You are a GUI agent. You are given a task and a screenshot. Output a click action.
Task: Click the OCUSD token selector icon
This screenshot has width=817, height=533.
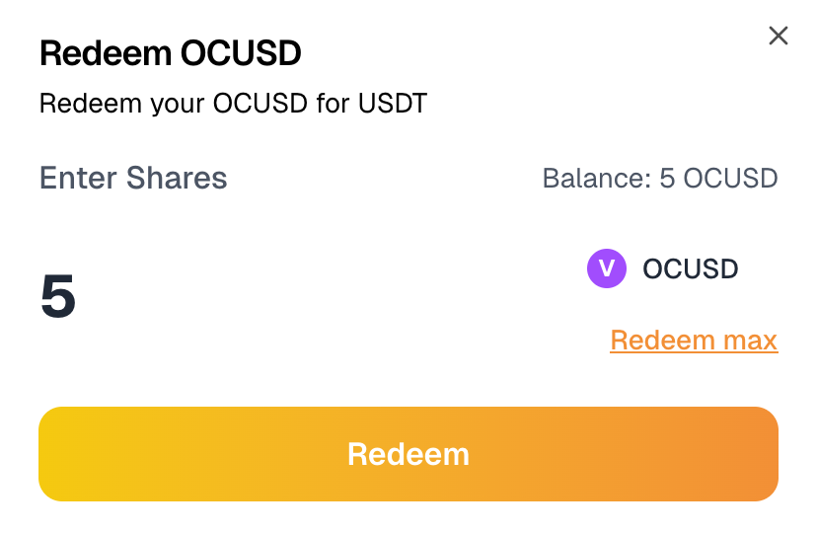[x=607, y=268]
